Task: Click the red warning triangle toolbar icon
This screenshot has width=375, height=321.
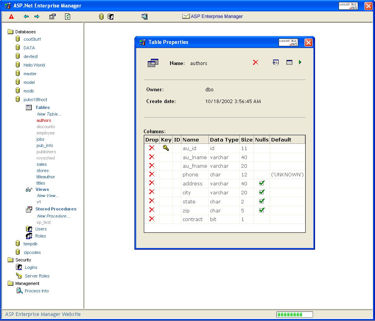Action: coord(11,16)
